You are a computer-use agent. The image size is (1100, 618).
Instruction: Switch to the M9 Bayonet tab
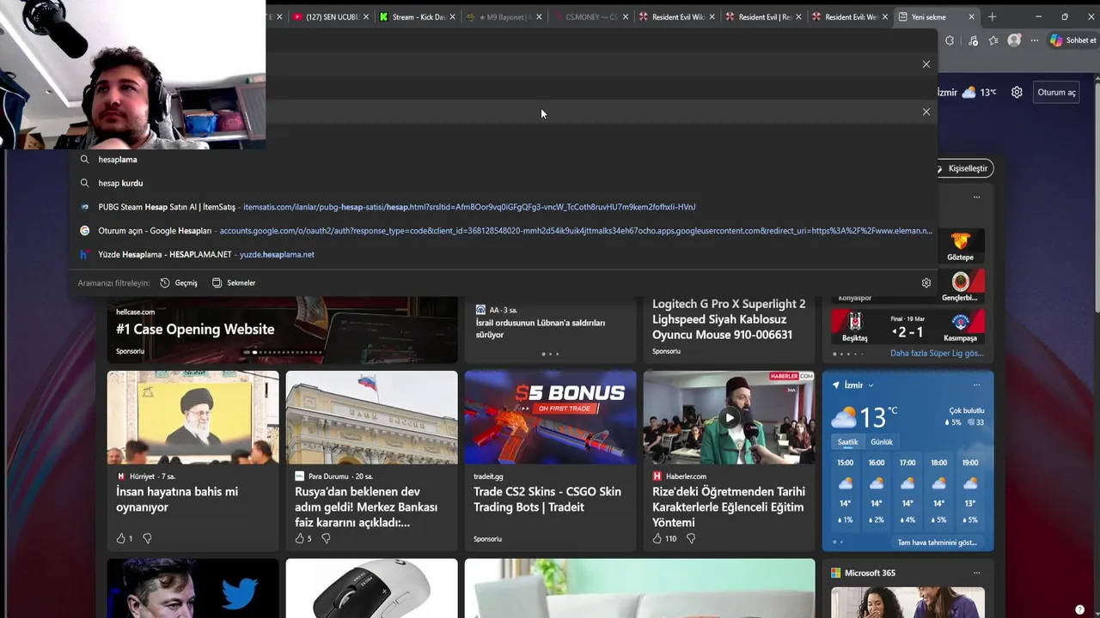(503, 17)
